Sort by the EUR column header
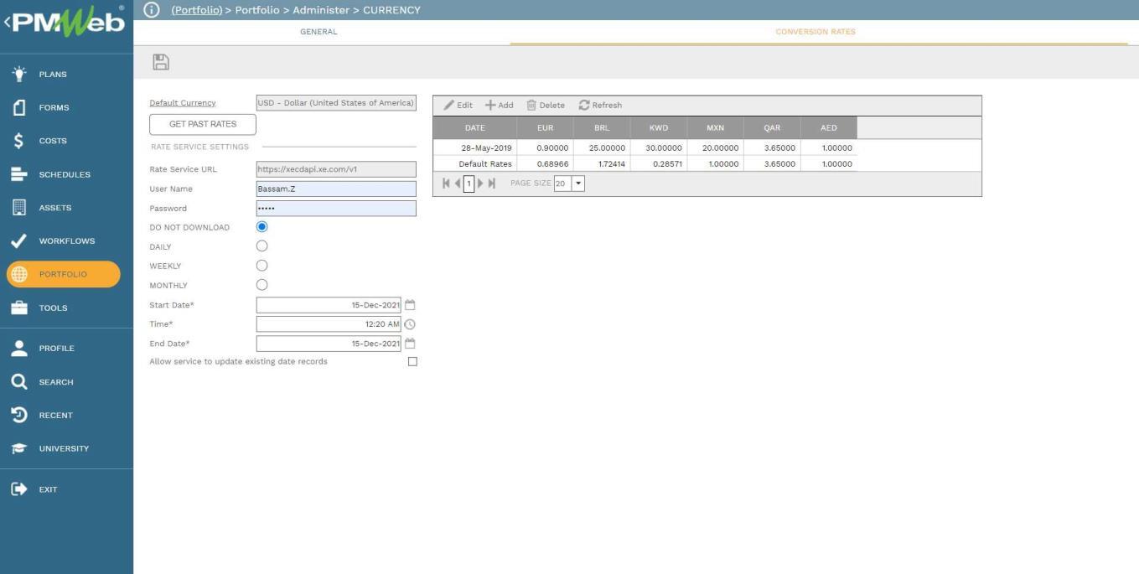This screenshot has height=574, width=1139. pyautogui.click(x=545, y=128)
